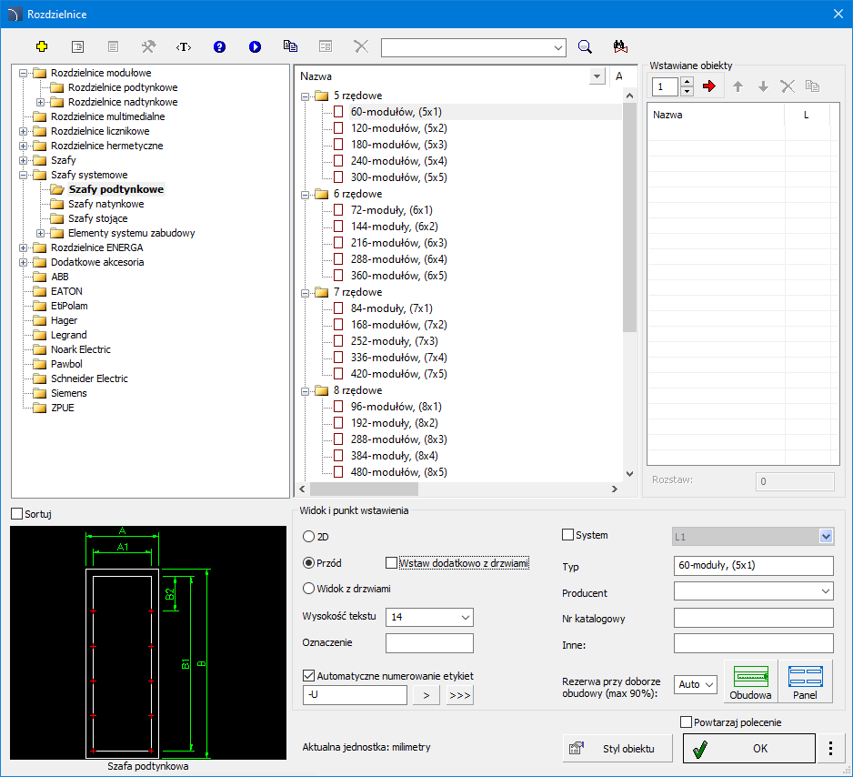Click the blue circle arrow icon
Viewport: 853px width, 777px height.
(x=255, y=46)
